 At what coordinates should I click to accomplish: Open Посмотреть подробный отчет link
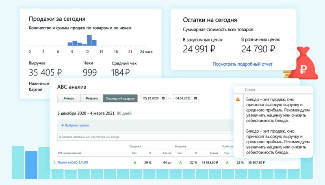[242, 64]
